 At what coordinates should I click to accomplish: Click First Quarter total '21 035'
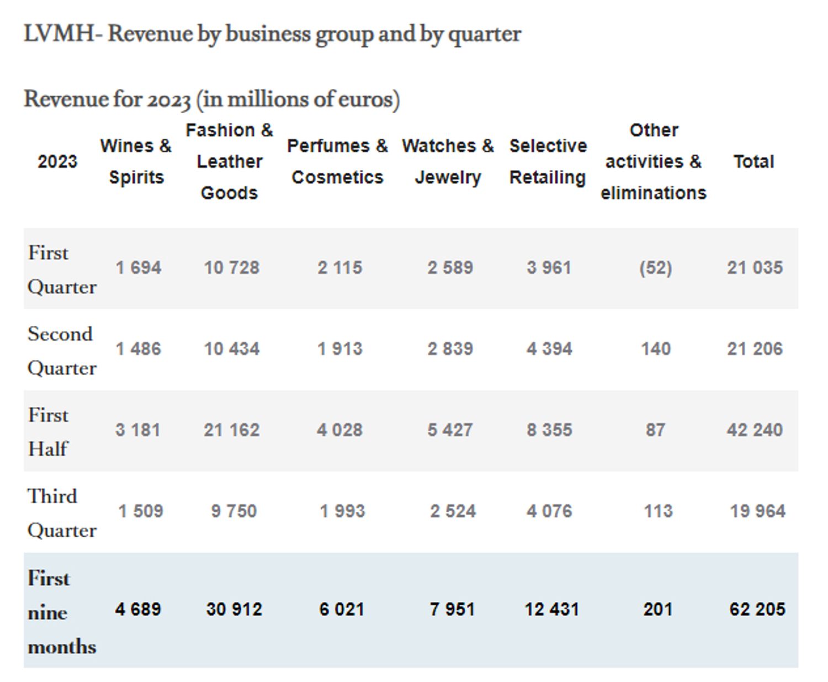pyautogui.click(x=755, y=268)
